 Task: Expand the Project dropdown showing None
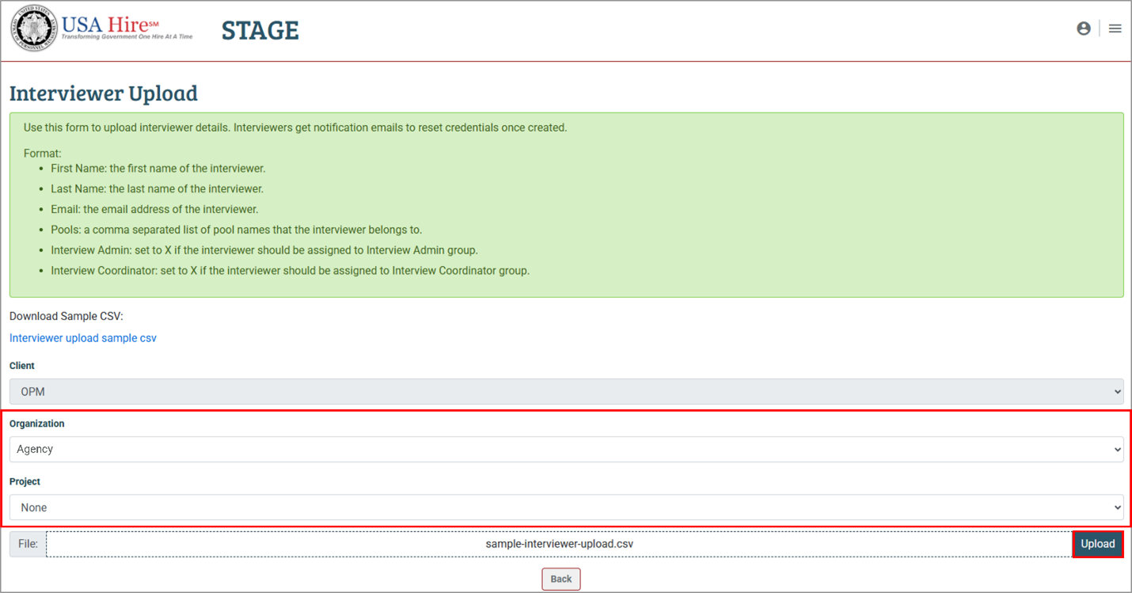pyautogui.click(x=566, y=507)
